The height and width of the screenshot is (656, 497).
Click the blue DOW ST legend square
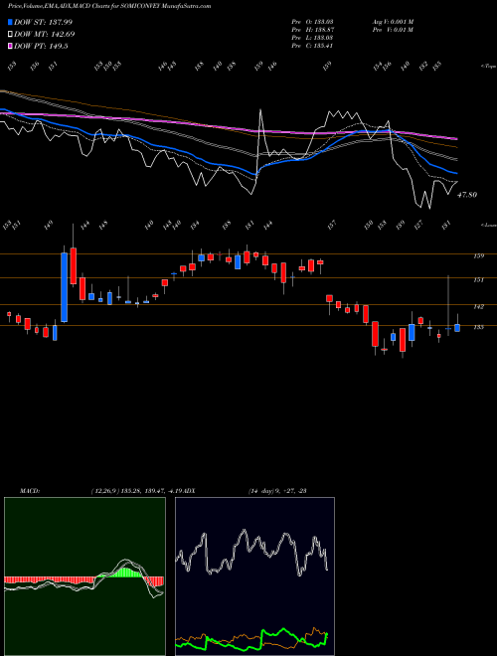11,22
